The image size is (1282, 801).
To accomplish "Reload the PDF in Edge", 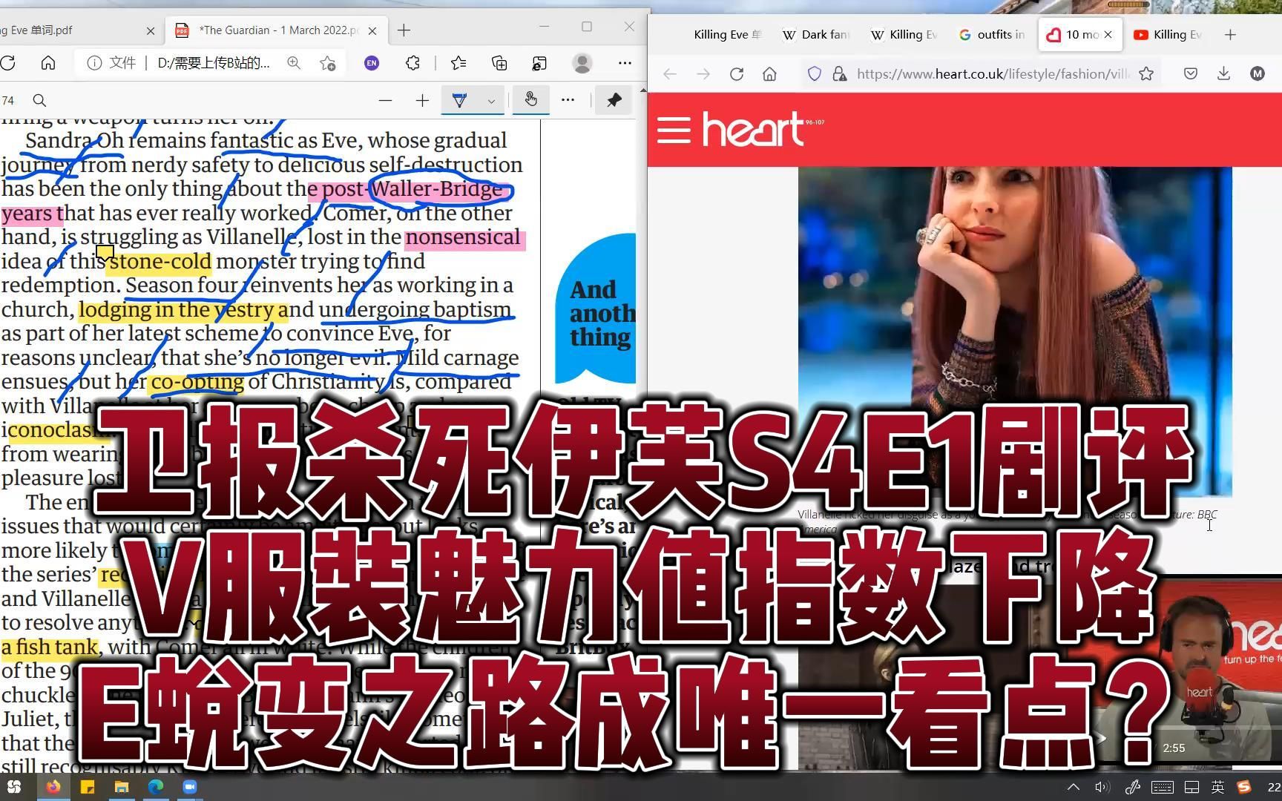I will [7, 63].
